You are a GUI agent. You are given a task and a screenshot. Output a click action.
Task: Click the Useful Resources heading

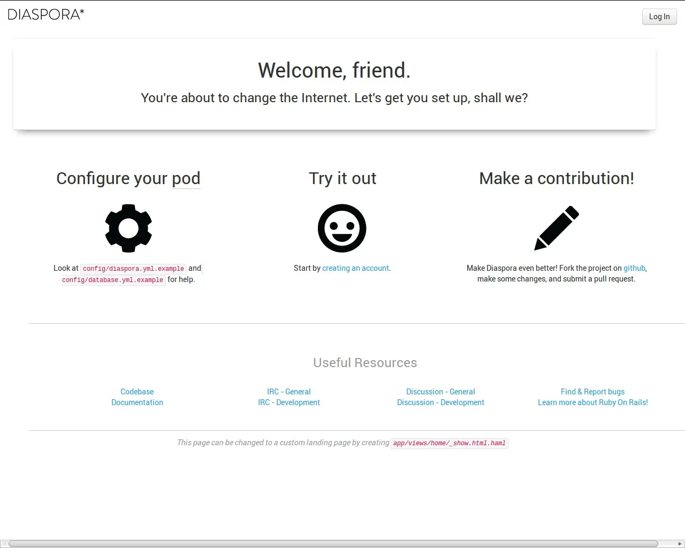coord(365,363)
